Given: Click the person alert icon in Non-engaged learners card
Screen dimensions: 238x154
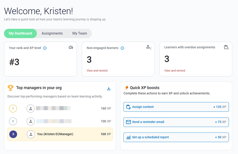Looking at the screenshot, I should pyautogui.click(x=148, y=47).
